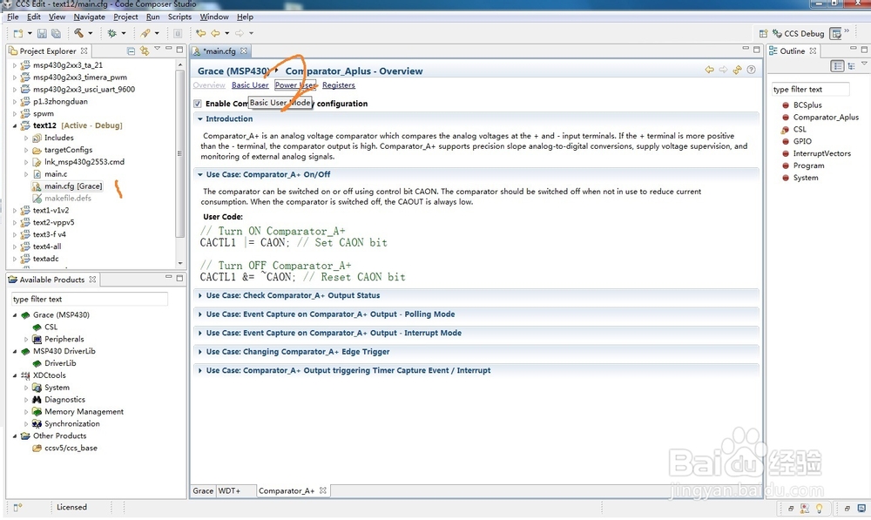Expand Peripherals under Grace (MSP430)
871x520 pixels.
click(26, 339)
